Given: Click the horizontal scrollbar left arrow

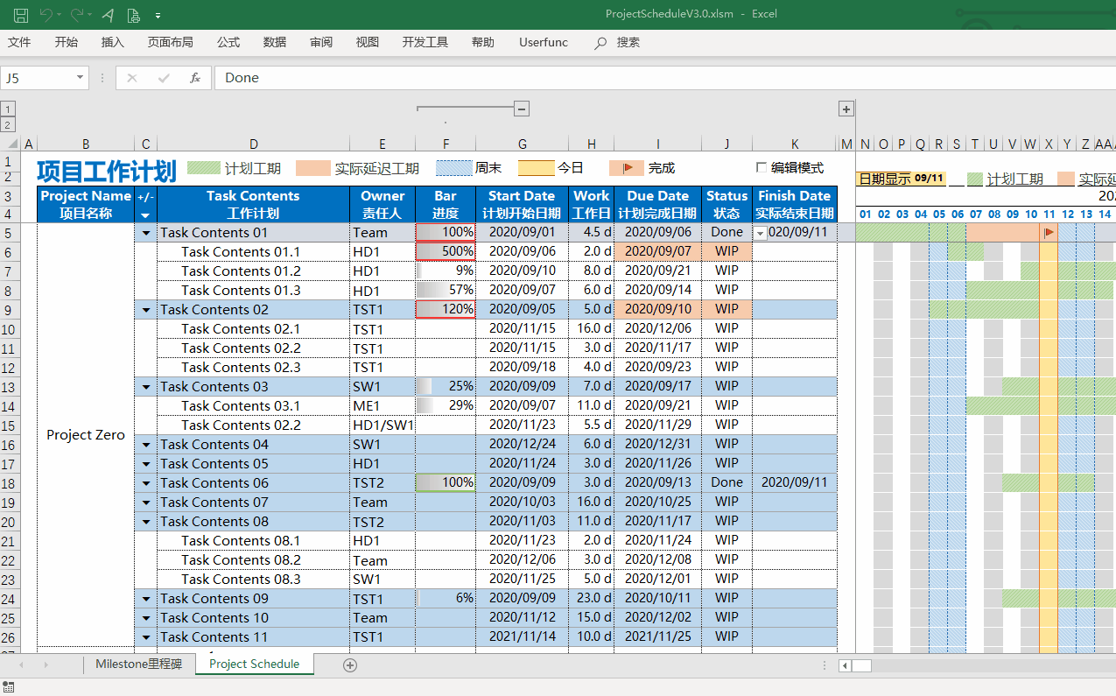Looking at the screenshot, I should point(845,665).
